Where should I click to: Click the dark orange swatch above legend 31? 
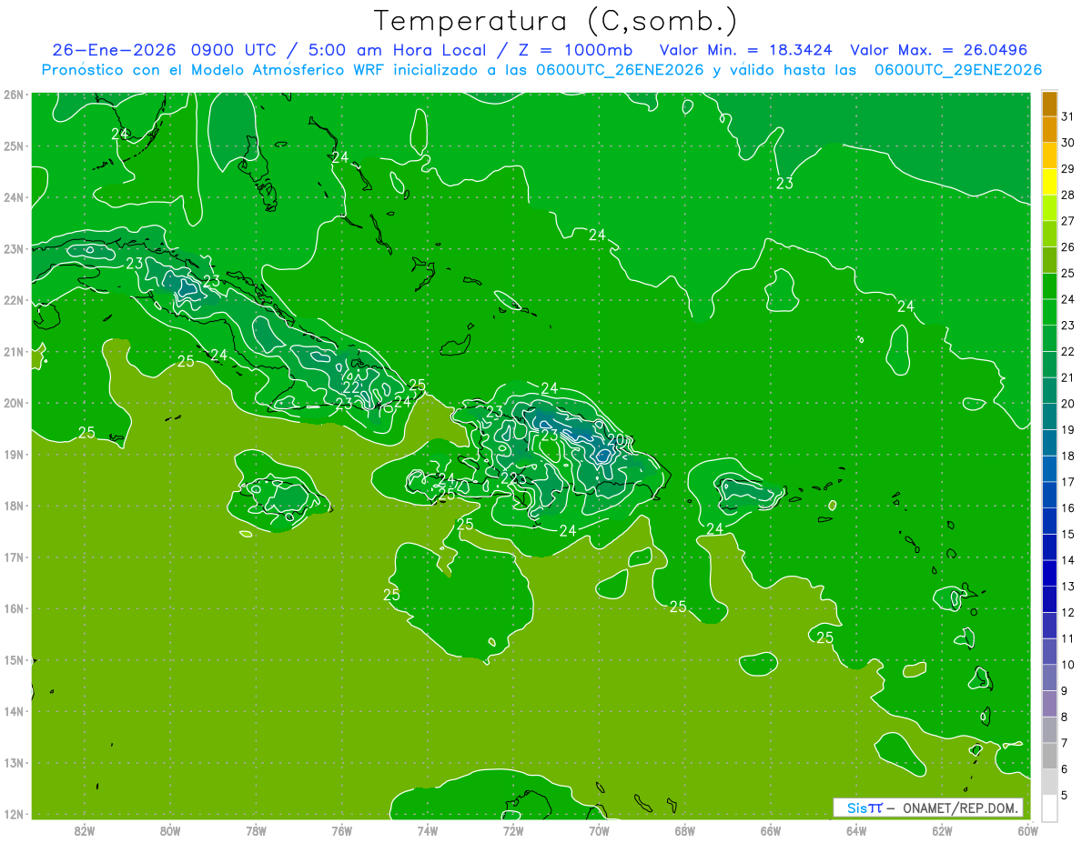1050,104
